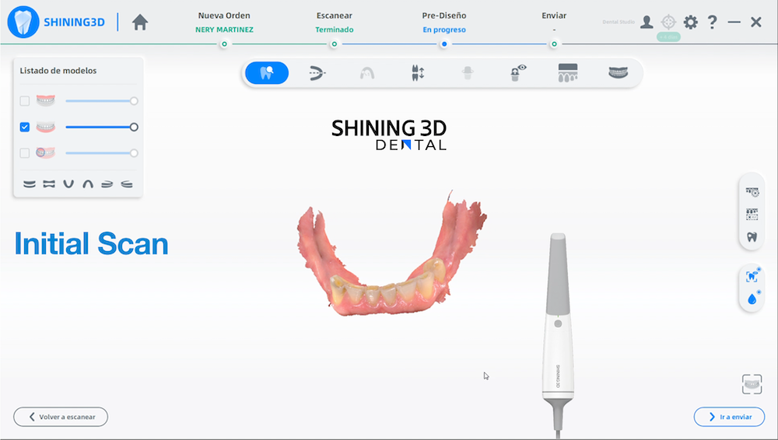The image size is (778, 440).
Task: Open settings with the gear icon
Action: [690, 23]
